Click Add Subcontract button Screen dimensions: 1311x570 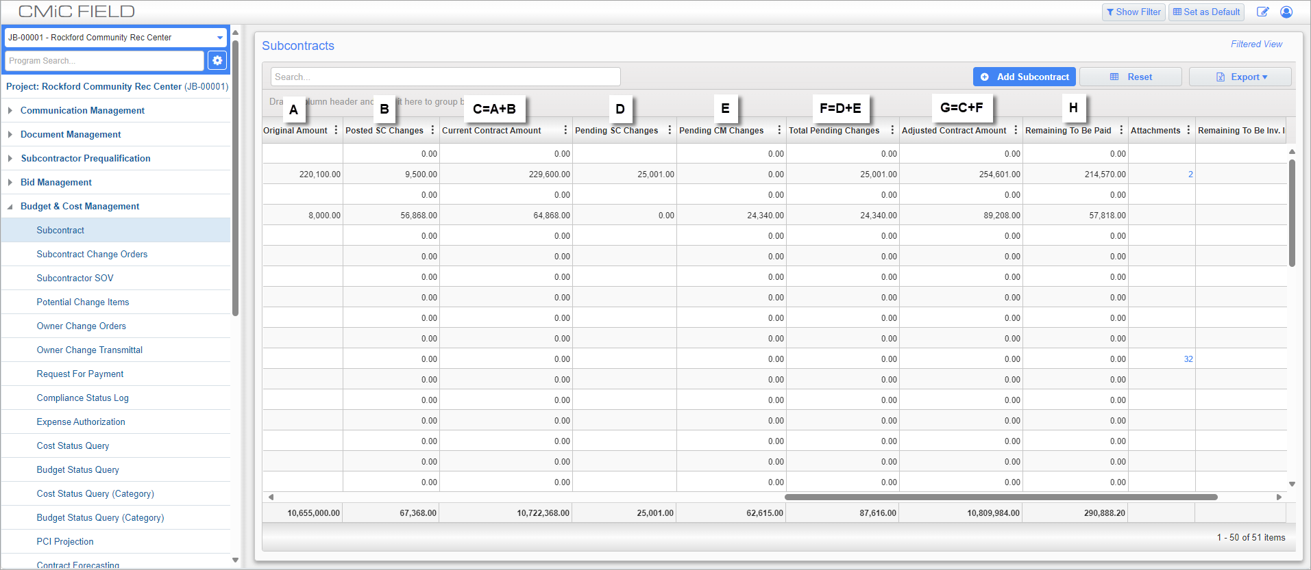click(1024, 77)
